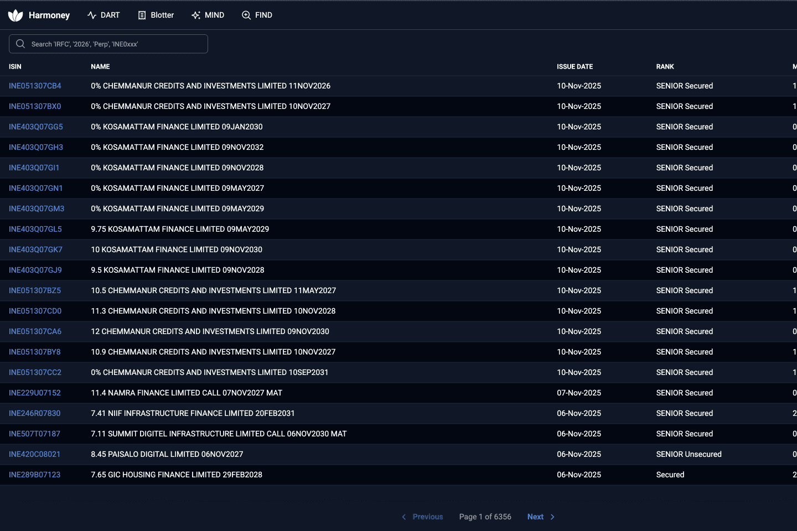797x531 pixels.
Task: Open ISIN link INE403Q07GK7
Action: pyautogui.click(x=35, y=249)
